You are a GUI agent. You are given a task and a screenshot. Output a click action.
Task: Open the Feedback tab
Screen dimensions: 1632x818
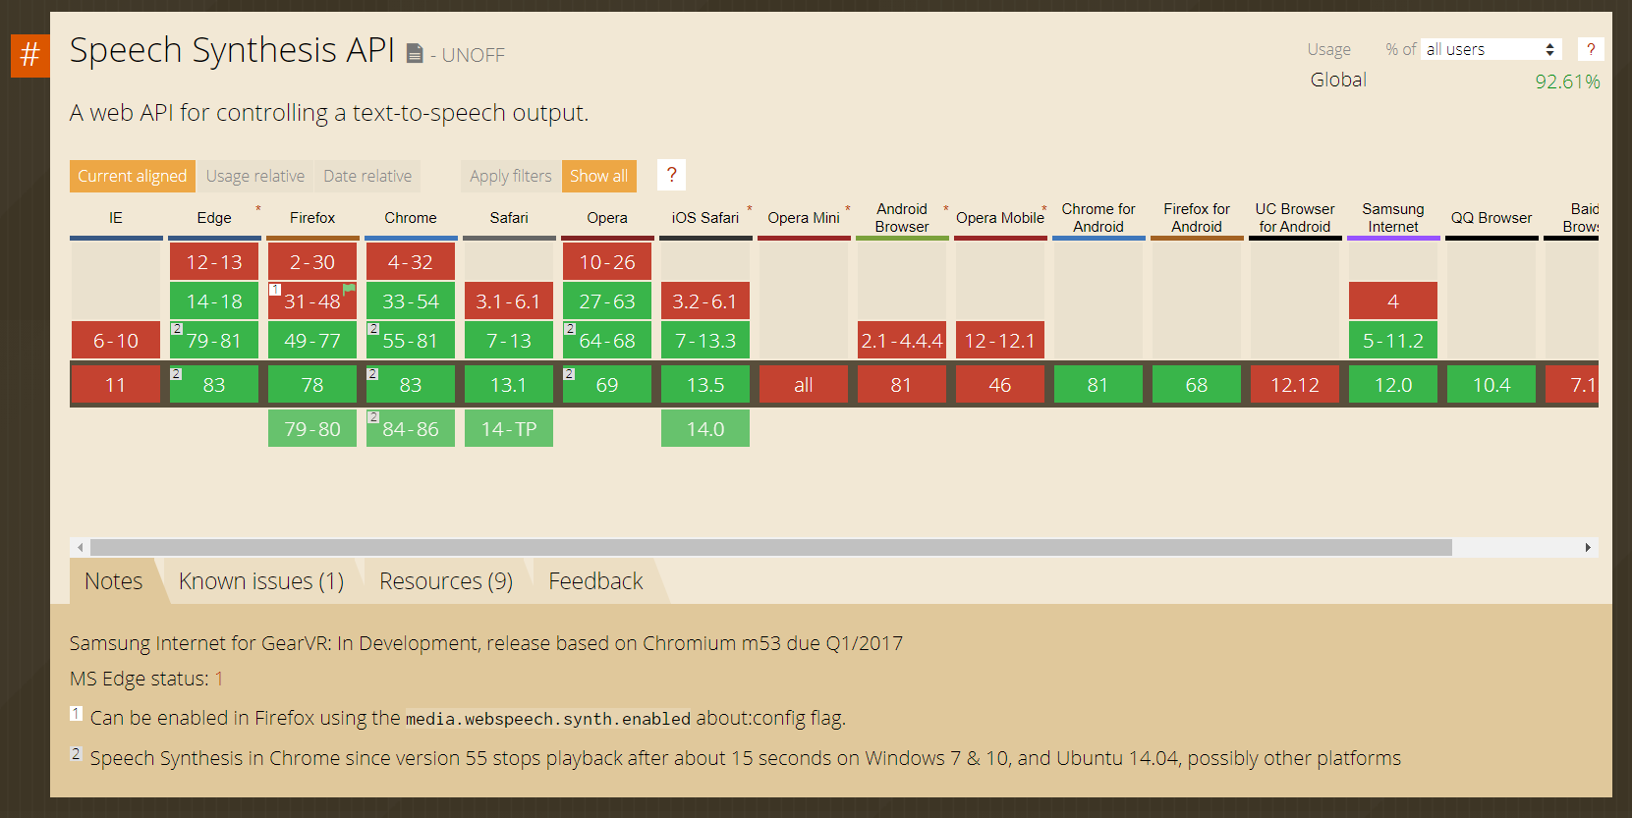point(595,581)
